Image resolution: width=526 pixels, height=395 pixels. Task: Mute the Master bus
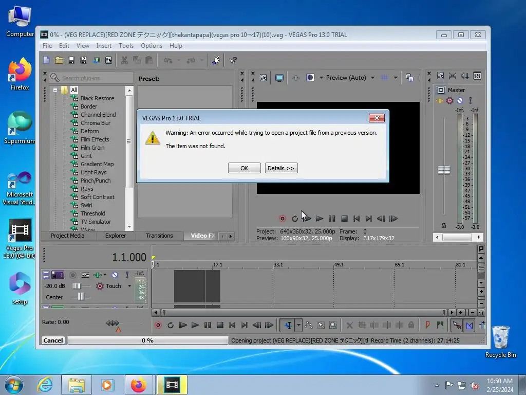[x=460, y=100]
